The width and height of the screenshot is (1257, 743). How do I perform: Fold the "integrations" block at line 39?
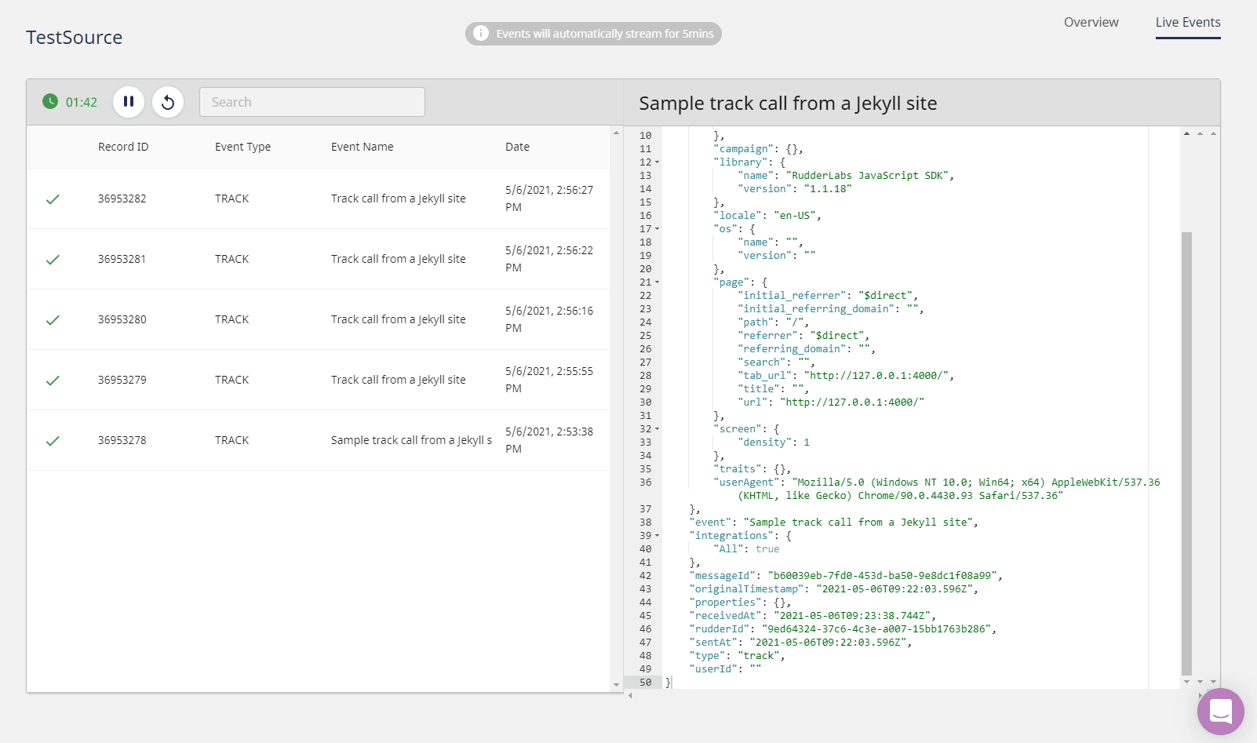658,536
